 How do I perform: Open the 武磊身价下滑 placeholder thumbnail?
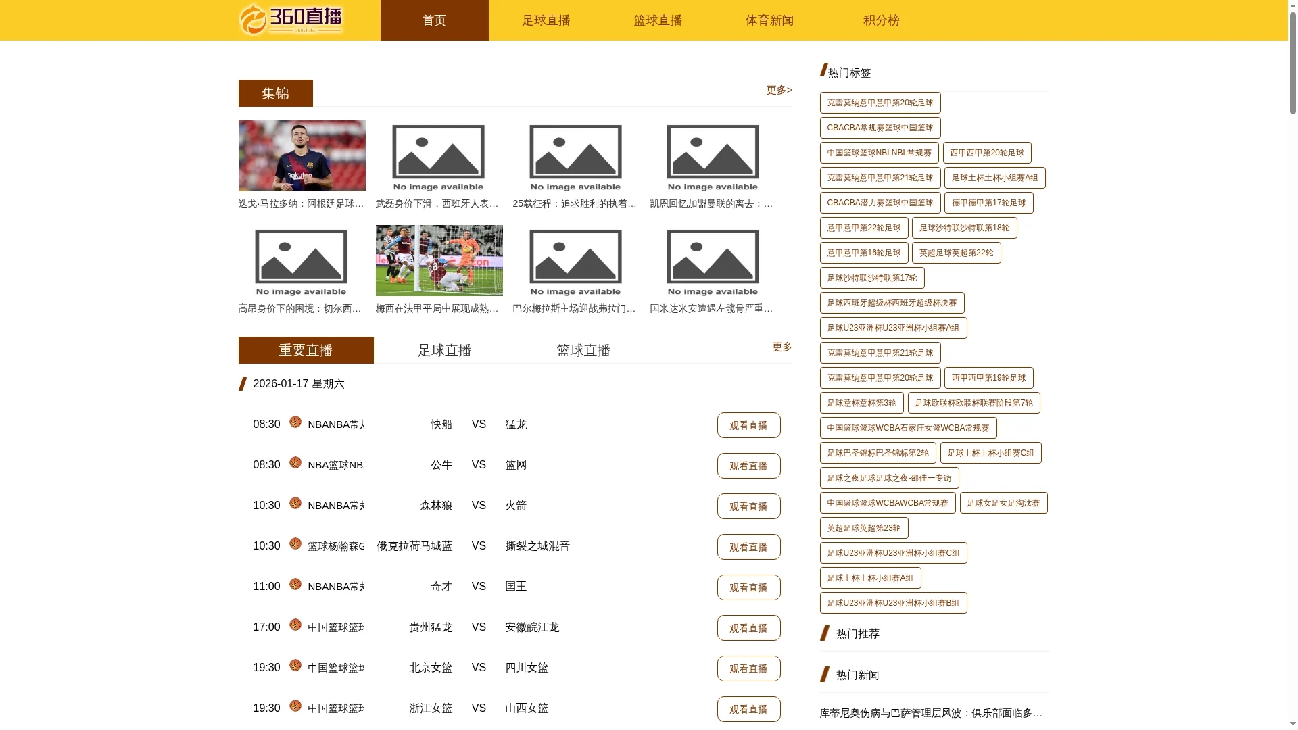pyautogui.click(x=439, y=155)
